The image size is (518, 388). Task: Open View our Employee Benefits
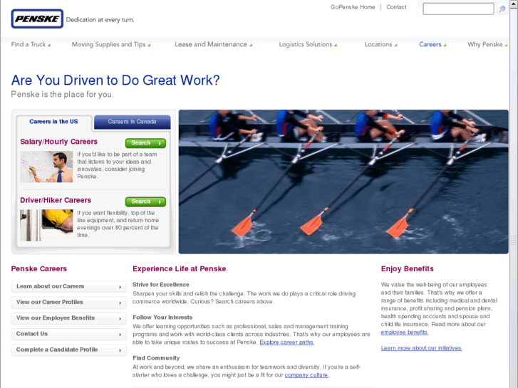coord(68,318)
